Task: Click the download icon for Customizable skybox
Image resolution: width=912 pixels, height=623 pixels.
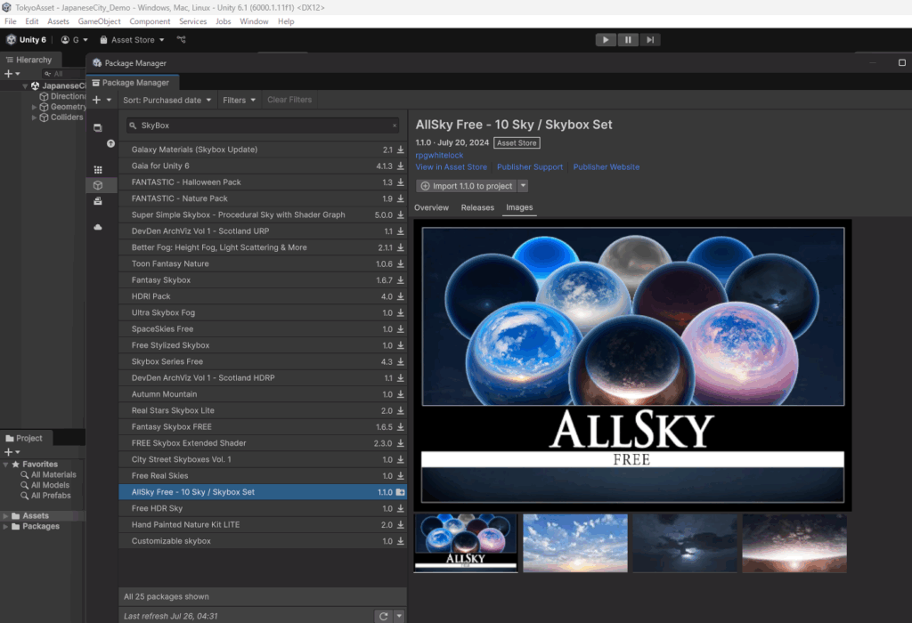Action: [x=400, y=541]
